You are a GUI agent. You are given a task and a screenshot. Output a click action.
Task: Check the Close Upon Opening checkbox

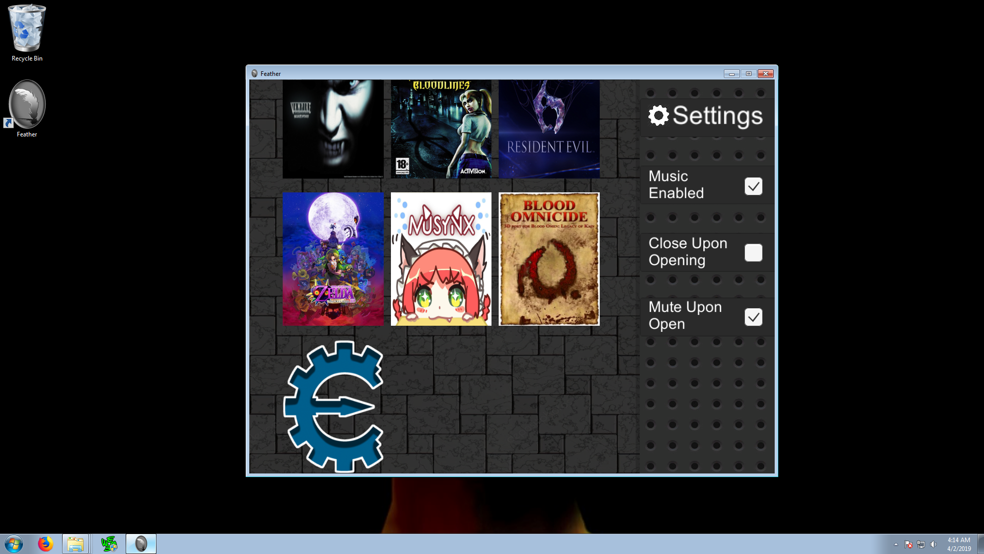click(x=753, y=252)
